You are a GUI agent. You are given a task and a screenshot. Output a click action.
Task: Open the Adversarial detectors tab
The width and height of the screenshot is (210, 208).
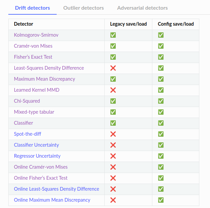[x=142, y=8]
